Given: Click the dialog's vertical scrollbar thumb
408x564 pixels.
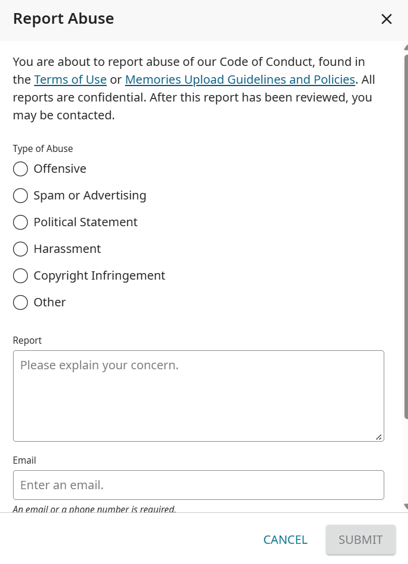Looking at the screenshot, I should [x=406, y=237].
